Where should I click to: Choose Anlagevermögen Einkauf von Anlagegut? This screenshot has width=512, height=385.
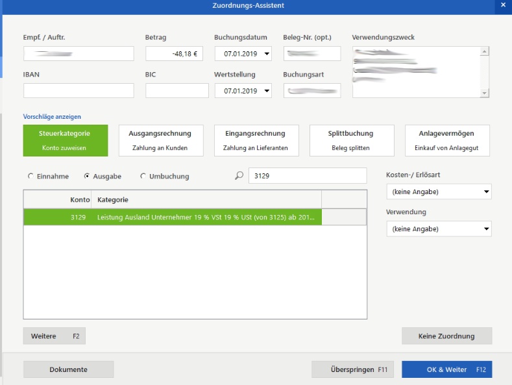[x=447, y=140]
